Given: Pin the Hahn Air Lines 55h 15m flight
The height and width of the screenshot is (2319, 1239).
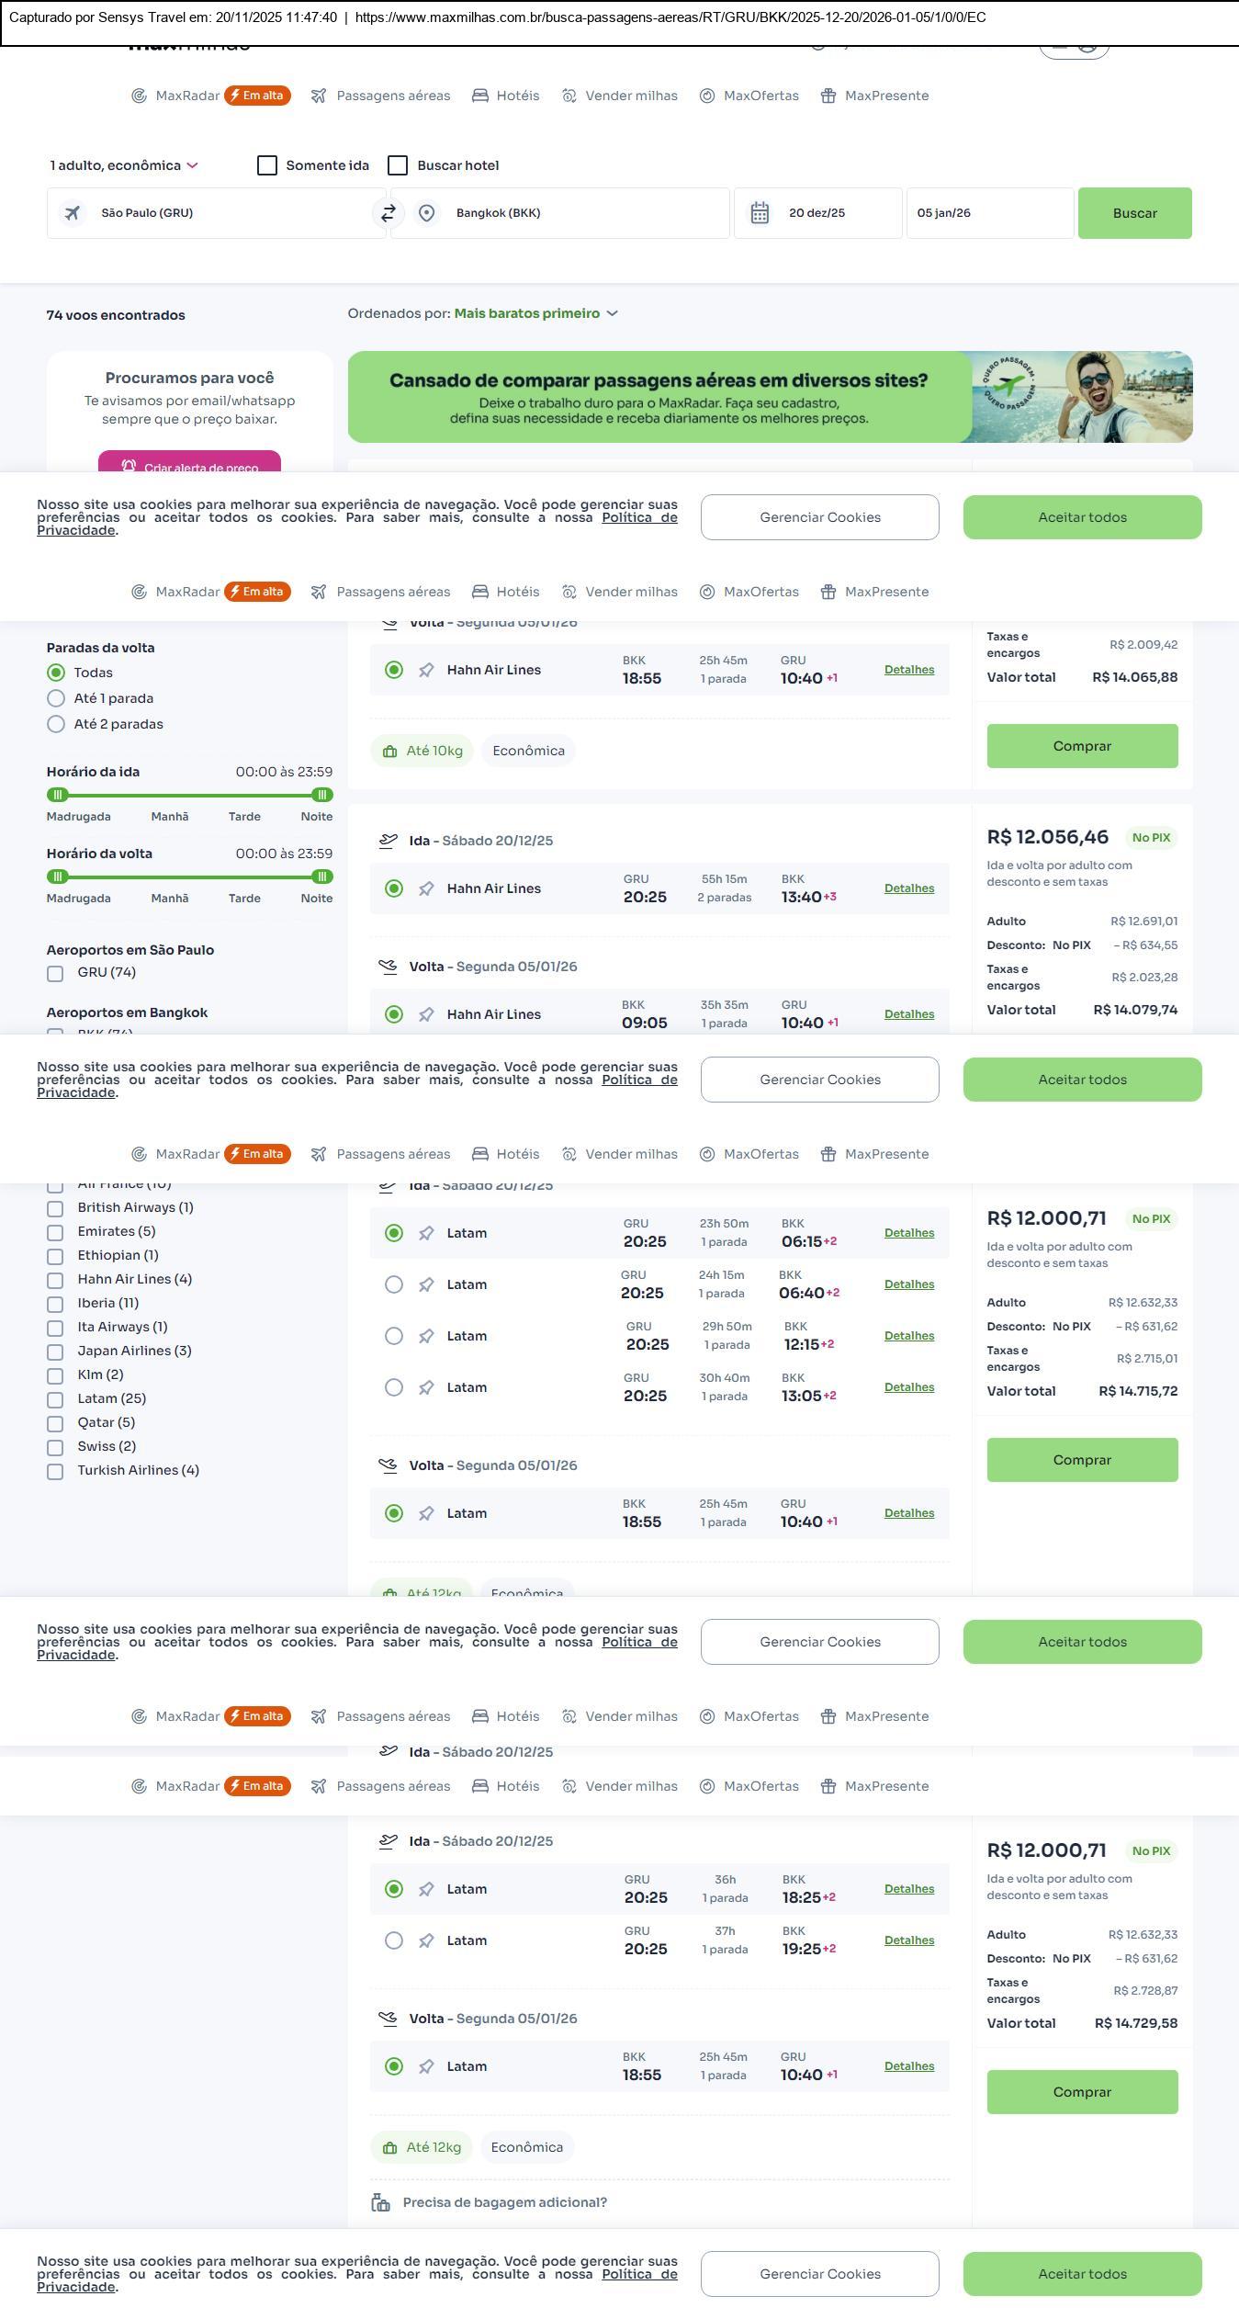Looking at the screenshot, I should click(426, 888).
